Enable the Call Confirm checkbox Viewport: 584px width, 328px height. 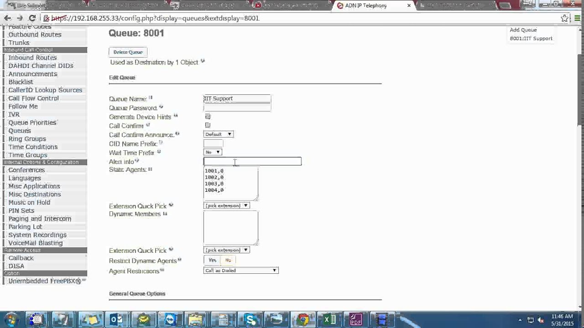(x=208, y=125)
